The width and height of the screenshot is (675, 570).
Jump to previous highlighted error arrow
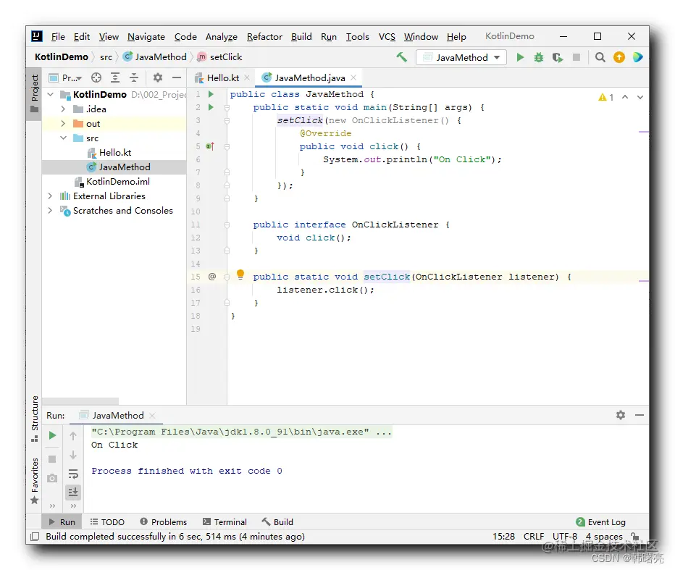[625, 97]
